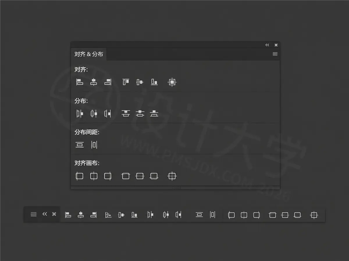349x261 pixels.
Task: Align to canvas vertical middle under 对齐画布 panel
Action: pos(140,176)
